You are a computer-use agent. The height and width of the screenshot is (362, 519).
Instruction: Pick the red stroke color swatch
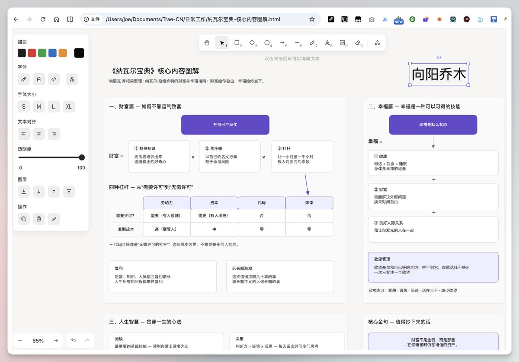click(32, 53)
